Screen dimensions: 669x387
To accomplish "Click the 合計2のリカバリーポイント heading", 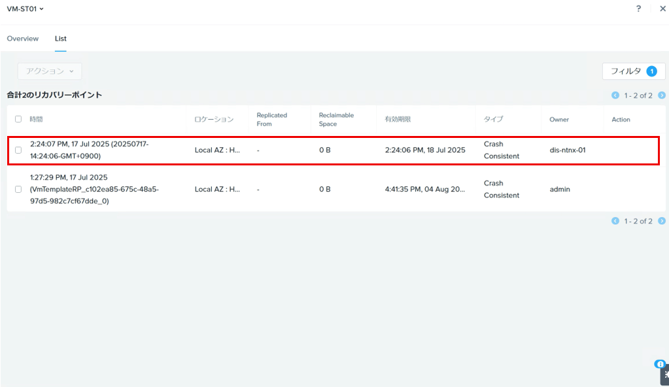I will pos(54,95).
